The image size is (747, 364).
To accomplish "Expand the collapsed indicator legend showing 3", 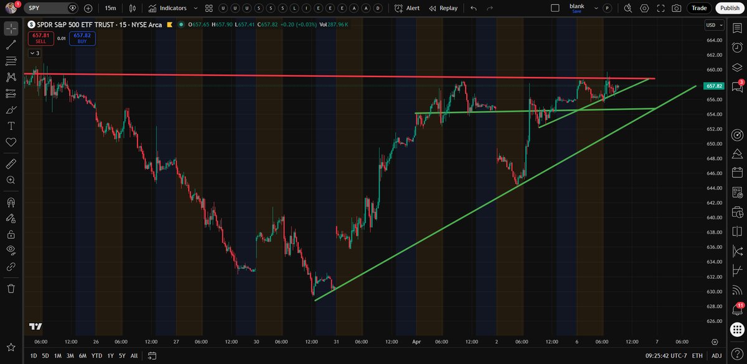I will [x=34, y=53].
